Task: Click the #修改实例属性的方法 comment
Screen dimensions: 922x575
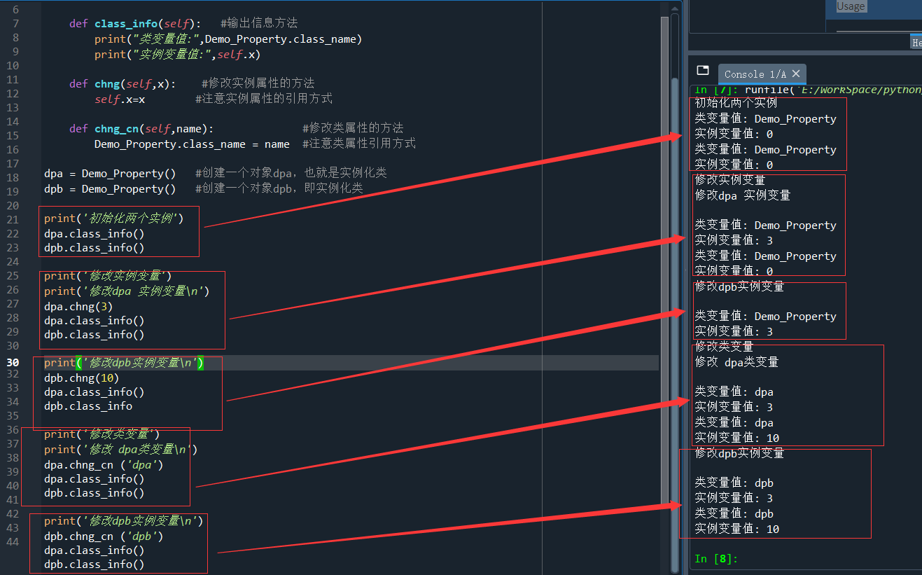Action: [x=258, y=83]
